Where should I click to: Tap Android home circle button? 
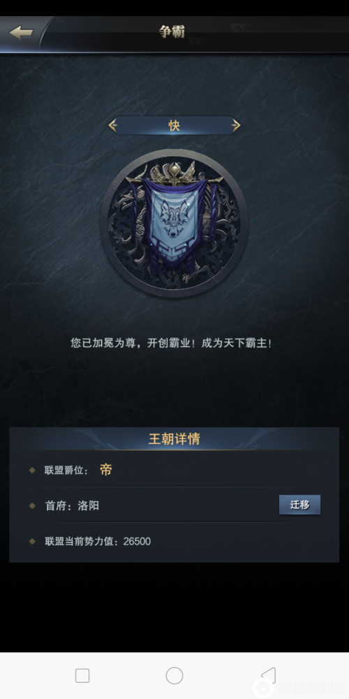tap(174, 676)
